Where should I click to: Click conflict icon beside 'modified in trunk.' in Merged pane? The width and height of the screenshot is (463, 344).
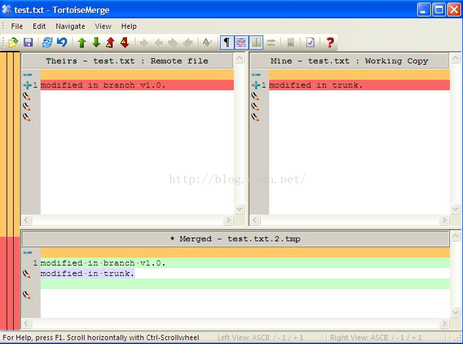(27, 273)
